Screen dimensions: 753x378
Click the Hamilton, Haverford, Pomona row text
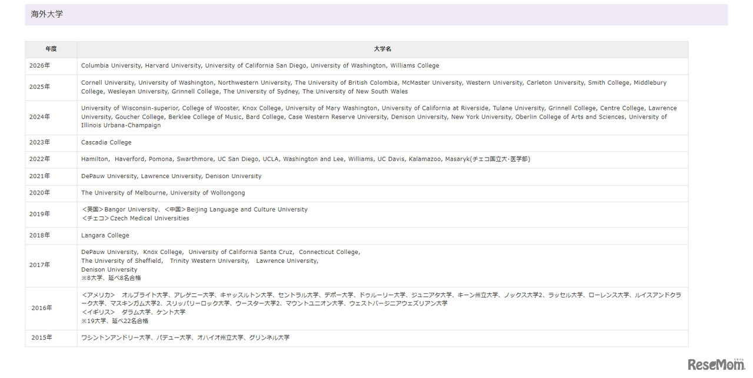pyautogui.click(x=305, y=159)
